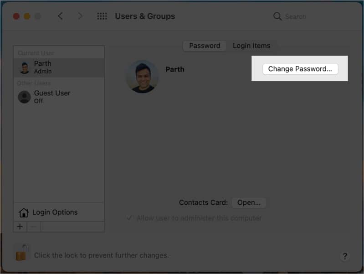
Task: Show all preferences grid icon
Action: [102, 16]
